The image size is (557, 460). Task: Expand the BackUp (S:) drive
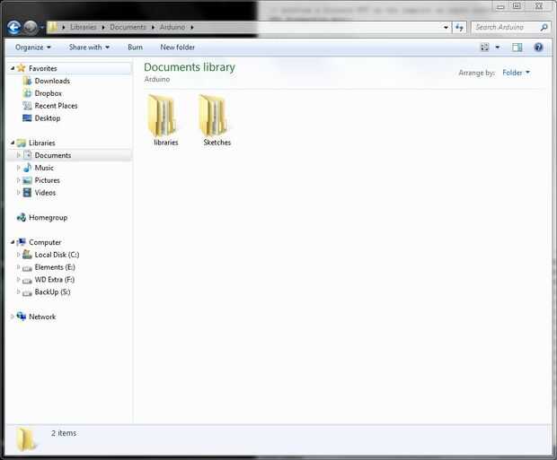click(x=19, y=291)
